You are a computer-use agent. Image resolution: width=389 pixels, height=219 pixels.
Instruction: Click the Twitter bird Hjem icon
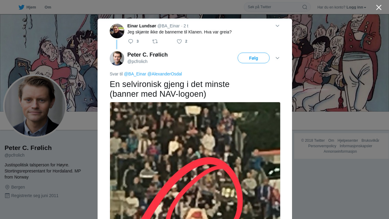click(21, 7)
